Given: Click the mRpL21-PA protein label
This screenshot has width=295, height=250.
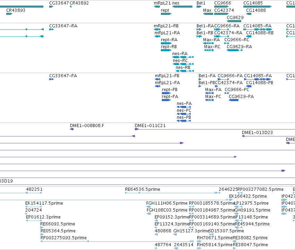Looking at the screenshot, I should click(167, 83).
